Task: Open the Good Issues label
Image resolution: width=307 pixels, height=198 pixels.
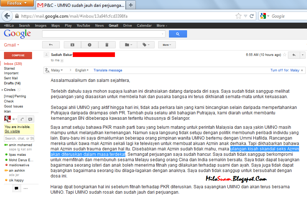Action: click(13, 106)
